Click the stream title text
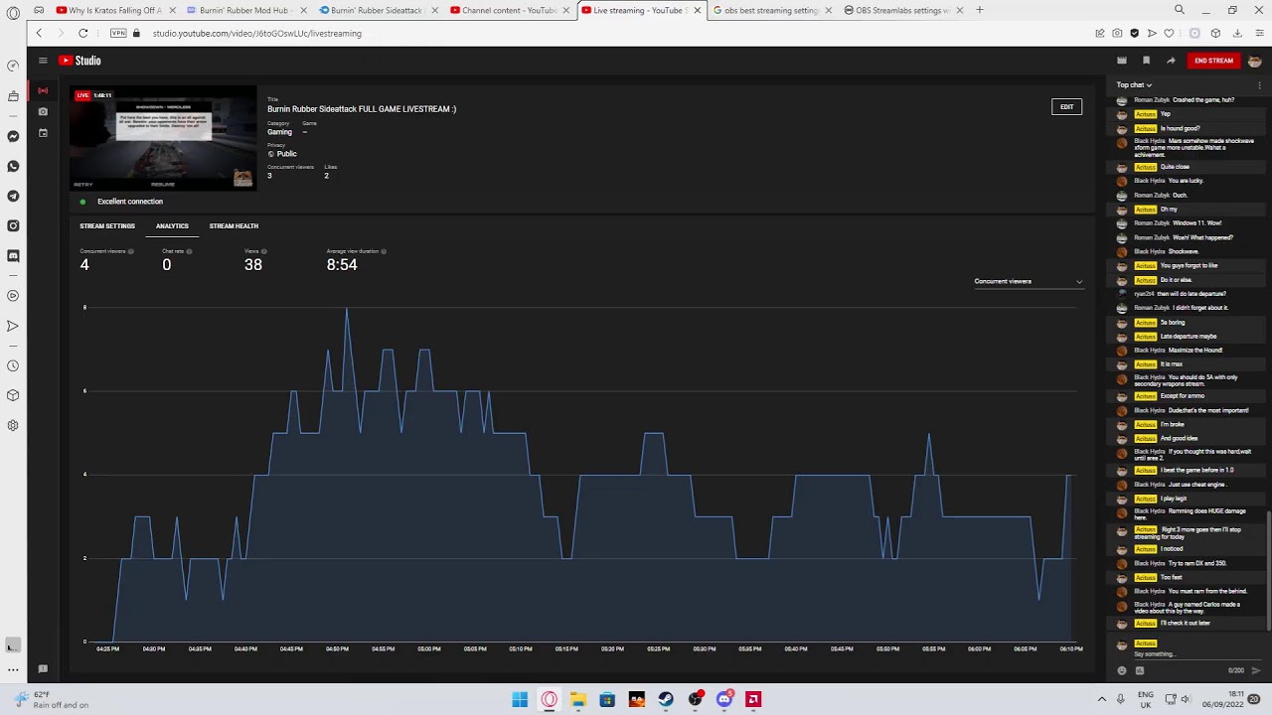This screenshot has height=715, width=1272. pyautogui.click(x=362, y=109)
